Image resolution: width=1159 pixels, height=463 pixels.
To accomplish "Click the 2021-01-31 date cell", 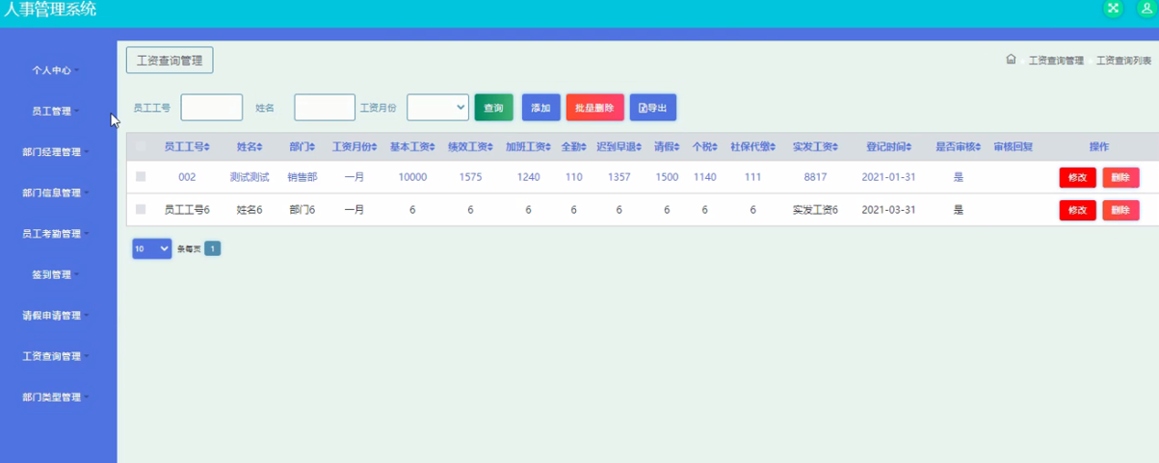I will pos(888,177).
